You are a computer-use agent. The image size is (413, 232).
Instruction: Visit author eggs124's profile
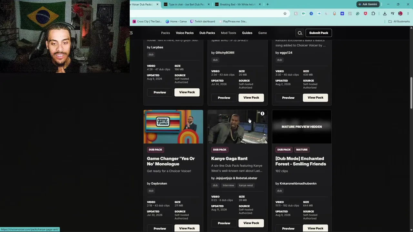click(286, 53)
